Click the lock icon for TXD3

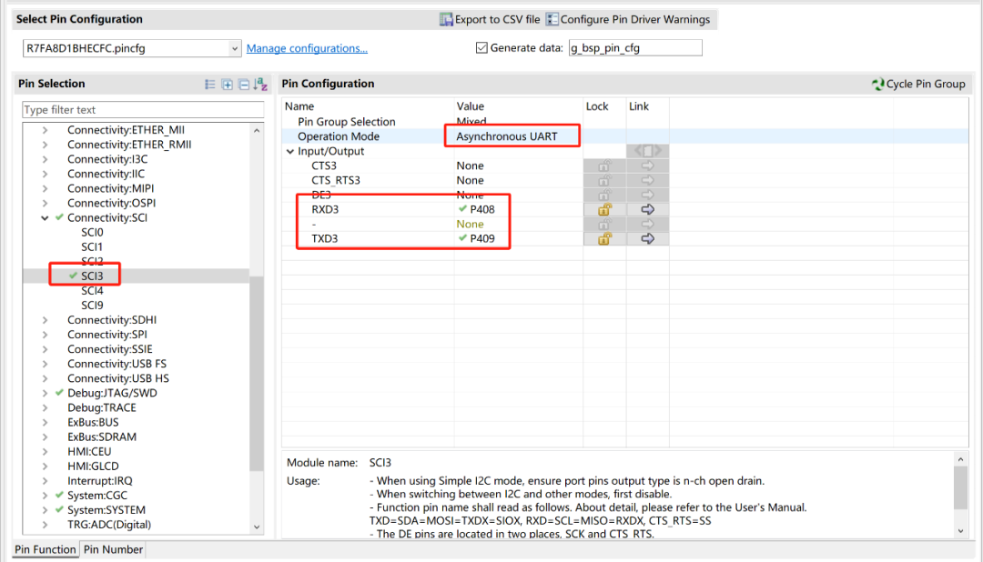coord(604,238)
